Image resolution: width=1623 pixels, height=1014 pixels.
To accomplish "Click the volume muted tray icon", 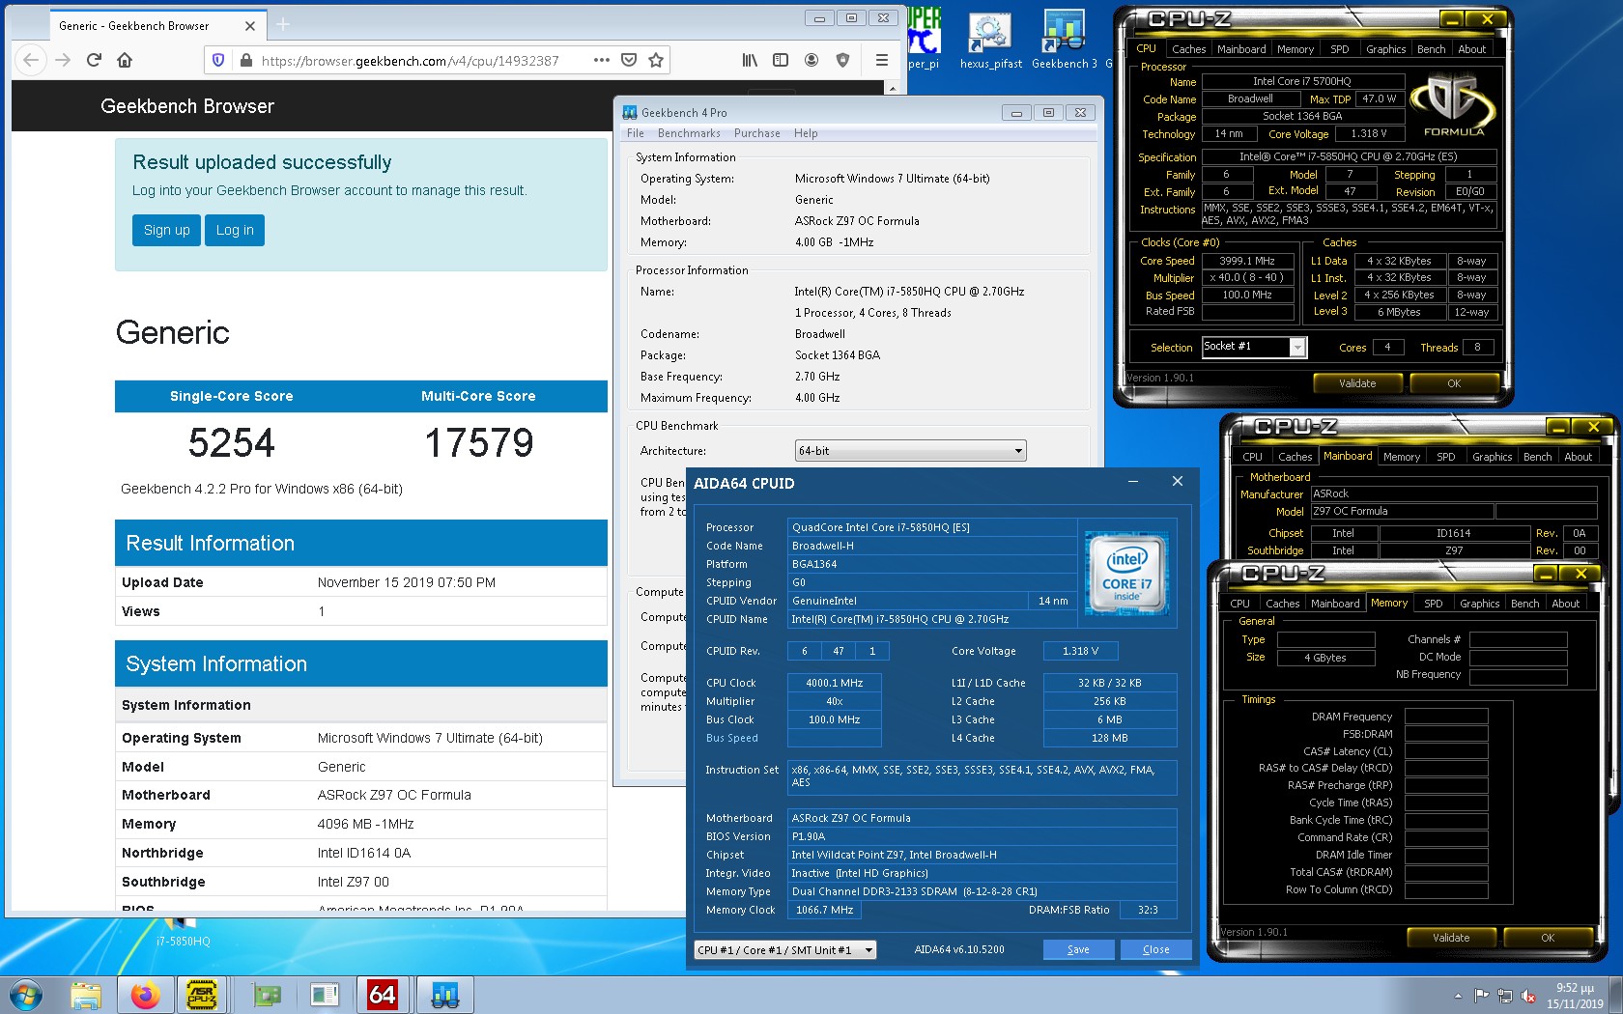I will (x=1528, y=996).
